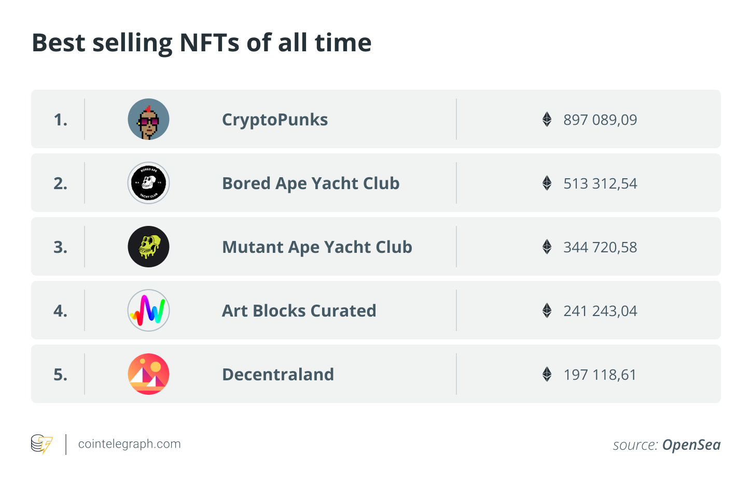Click the CryptoPunks avatar icon

pyautogui.click(x=148, y=119)
